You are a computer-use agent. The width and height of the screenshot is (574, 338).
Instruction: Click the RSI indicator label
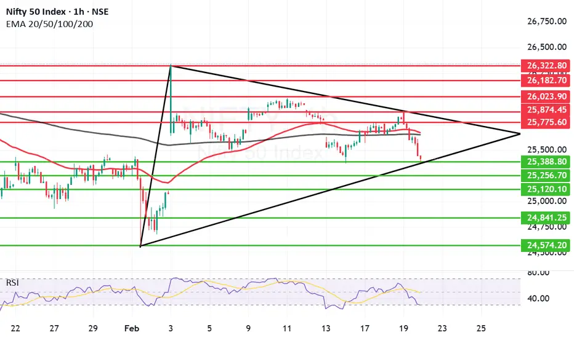coord(12,283)
